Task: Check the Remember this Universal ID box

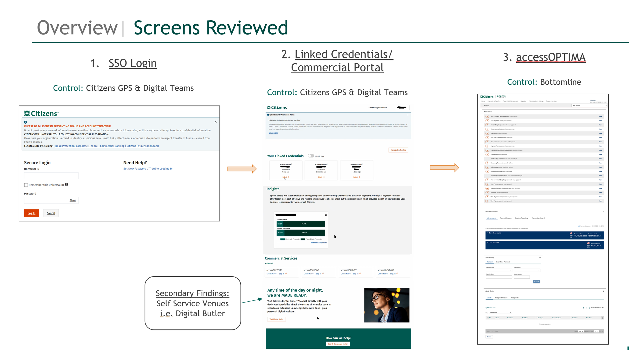Action: pos(26,185)
